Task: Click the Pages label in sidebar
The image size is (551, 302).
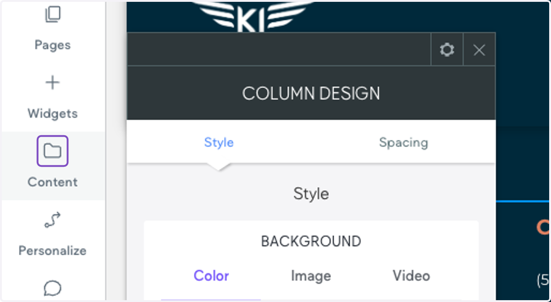Action: [52, 45]
